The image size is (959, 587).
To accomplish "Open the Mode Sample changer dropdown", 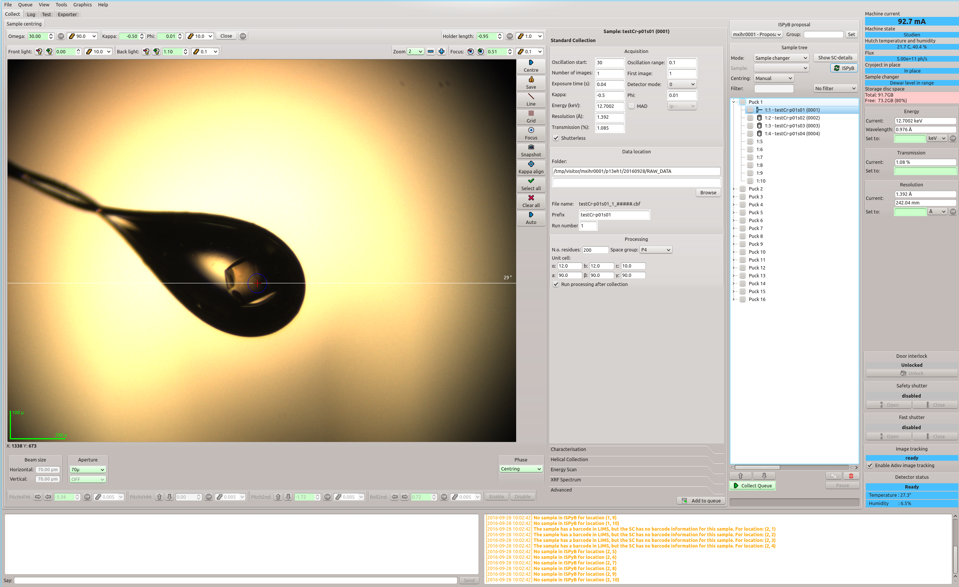I will (x=781, y=58).
